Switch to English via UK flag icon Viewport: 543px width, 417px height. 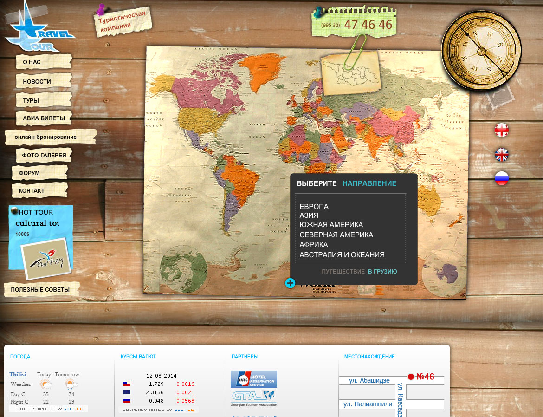click(502, 155)
